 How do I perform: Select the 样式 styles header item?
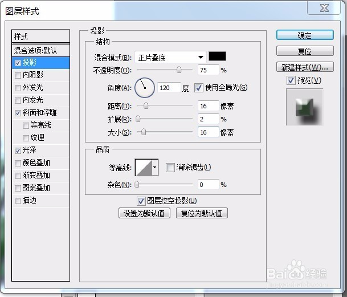(x=40, y=36)
